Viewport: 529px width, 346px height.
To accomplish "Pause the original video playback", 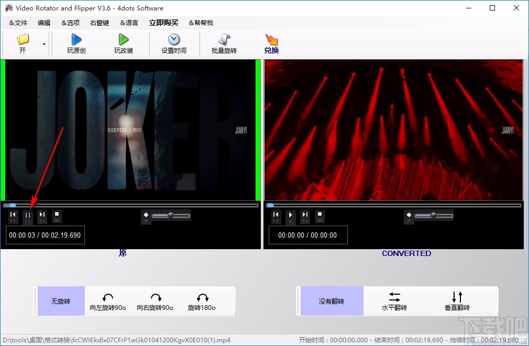I will tap(27, 216).
